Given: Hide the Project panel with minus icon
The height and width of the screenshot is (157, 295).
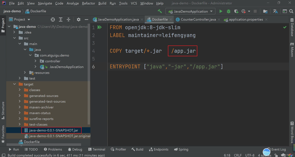Looking at the screenshot, I should coord(86,19).
